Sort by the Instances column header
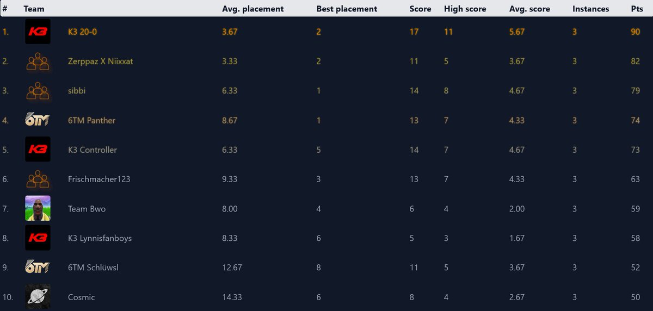This screenshot has height=311, width=653. (591, 9)
